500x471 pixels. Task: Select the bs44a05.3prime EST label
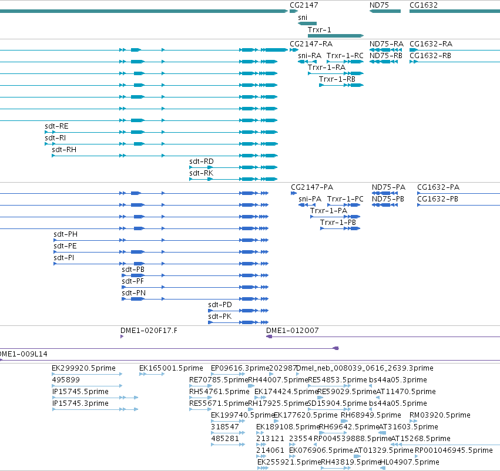click(x=398, y=380)
